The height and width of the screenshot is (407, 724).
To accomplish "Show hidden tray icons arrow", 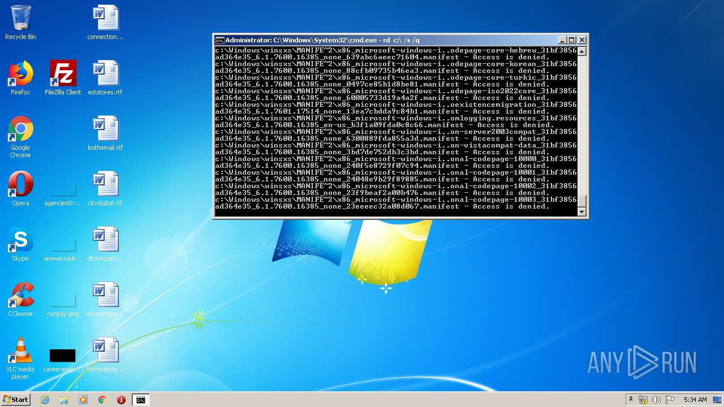I will [631, 400].
